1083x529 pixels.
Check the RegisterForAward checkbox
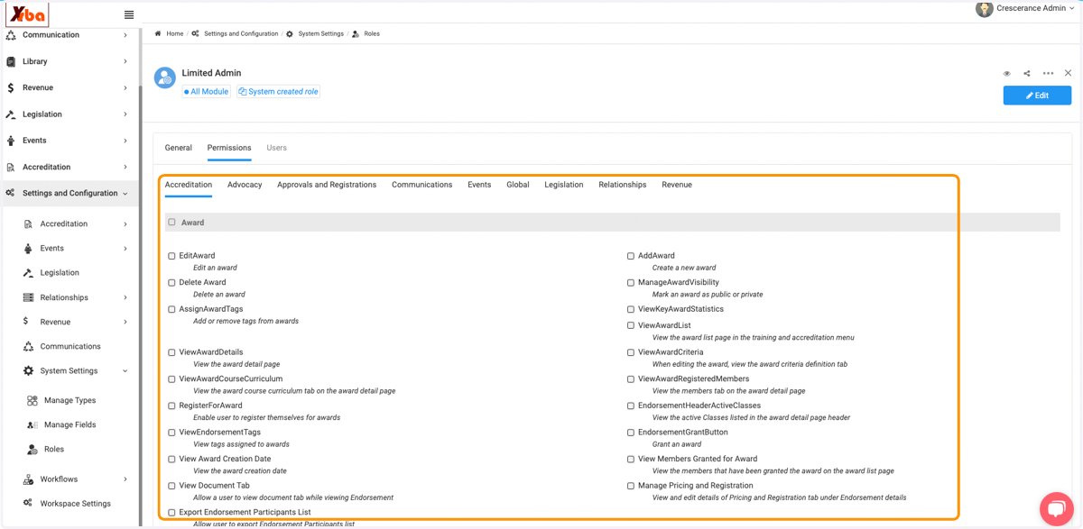171,406
